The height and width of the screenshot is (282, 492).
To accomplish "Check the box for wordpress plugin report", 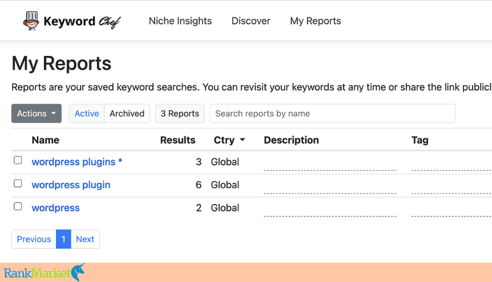I will point(18,183).
